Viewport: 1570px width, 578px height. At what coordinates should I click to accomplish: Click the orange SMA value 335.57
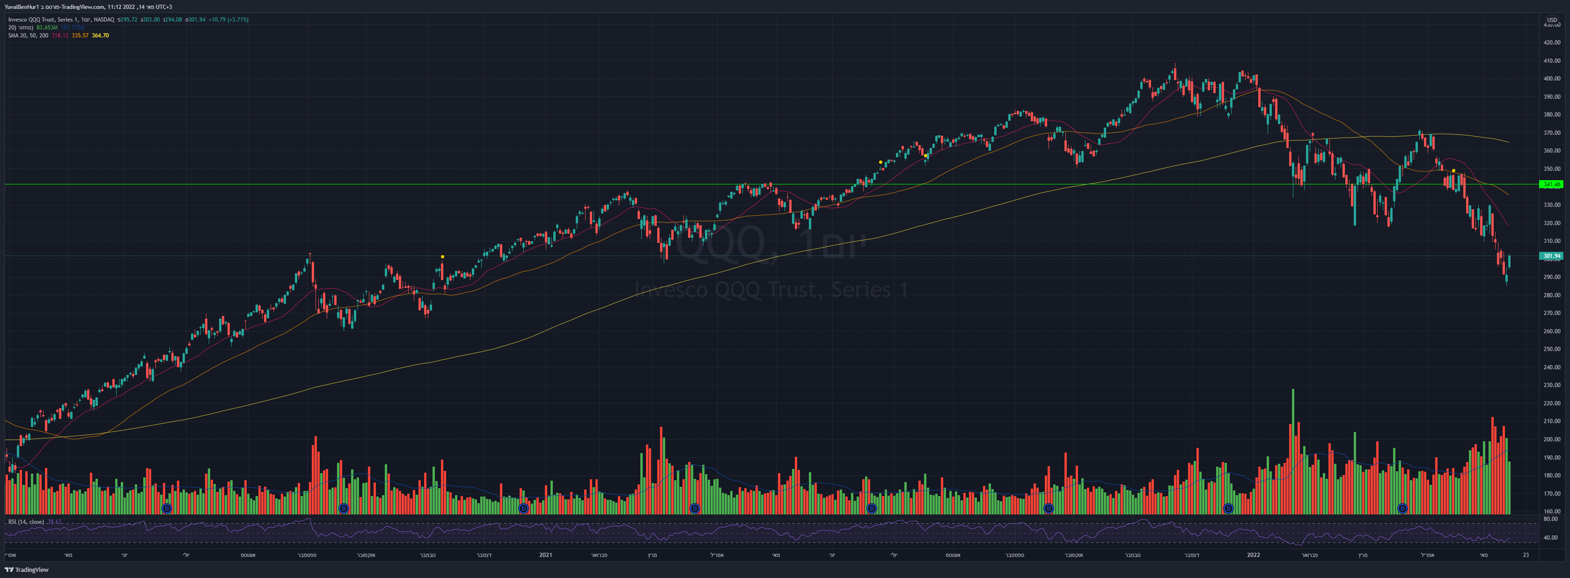pyautogui.click(x=80, y=35)
